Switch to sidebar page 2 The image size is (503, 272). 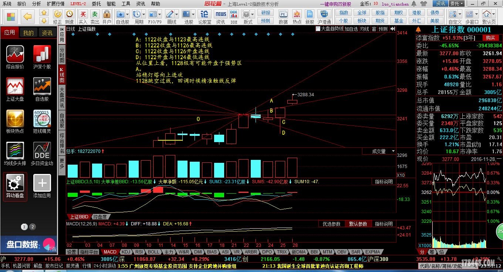pyautogui.click(x=33, y=227)
